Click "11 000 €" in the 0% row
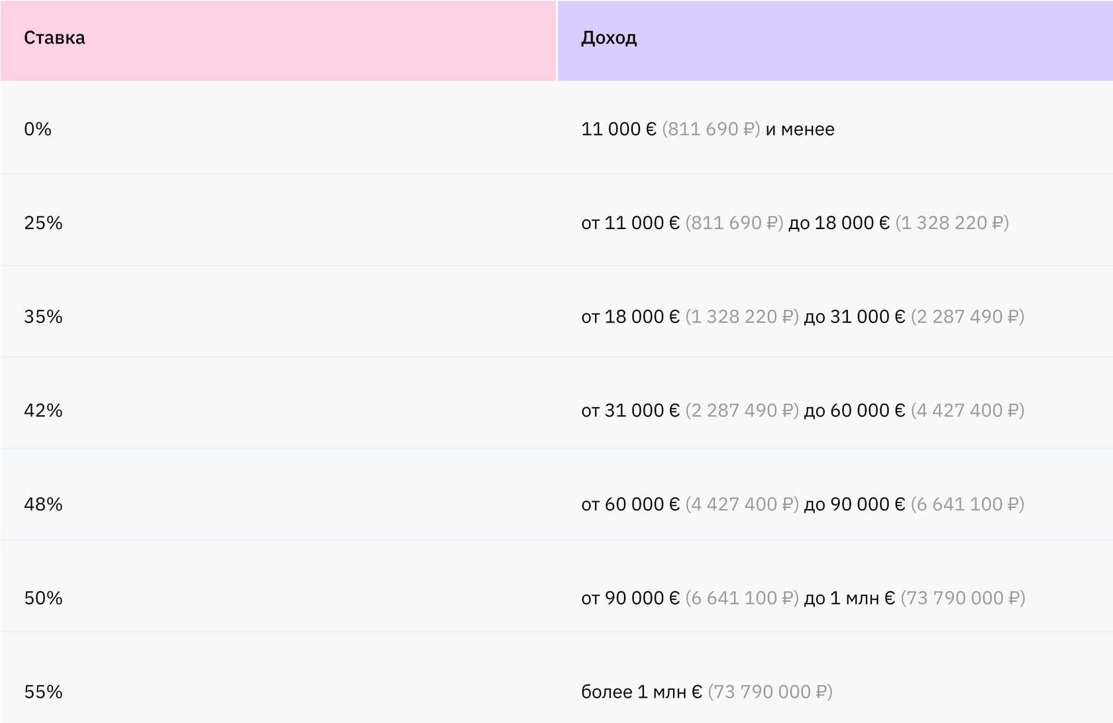 coord(618,129)
